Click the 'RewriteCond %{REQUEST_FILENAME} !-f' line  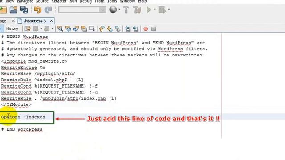click(x=49, y=86)
